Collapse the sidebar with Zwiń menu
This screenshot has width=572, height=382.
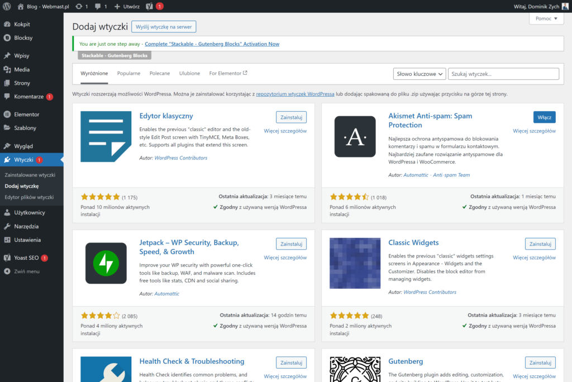point(27,271)
